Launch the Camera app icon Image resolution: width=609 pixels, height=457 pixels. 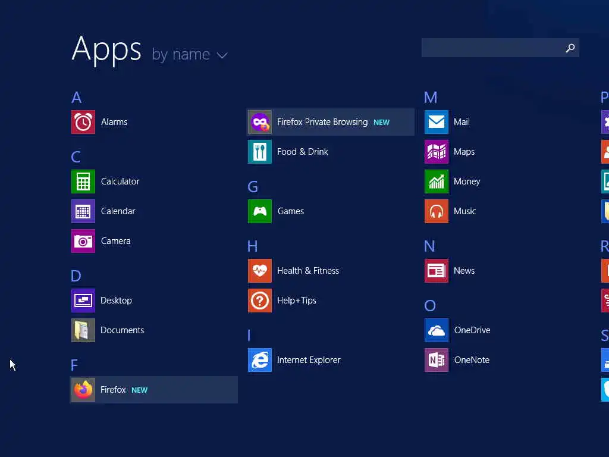click(x=83, y=241)
